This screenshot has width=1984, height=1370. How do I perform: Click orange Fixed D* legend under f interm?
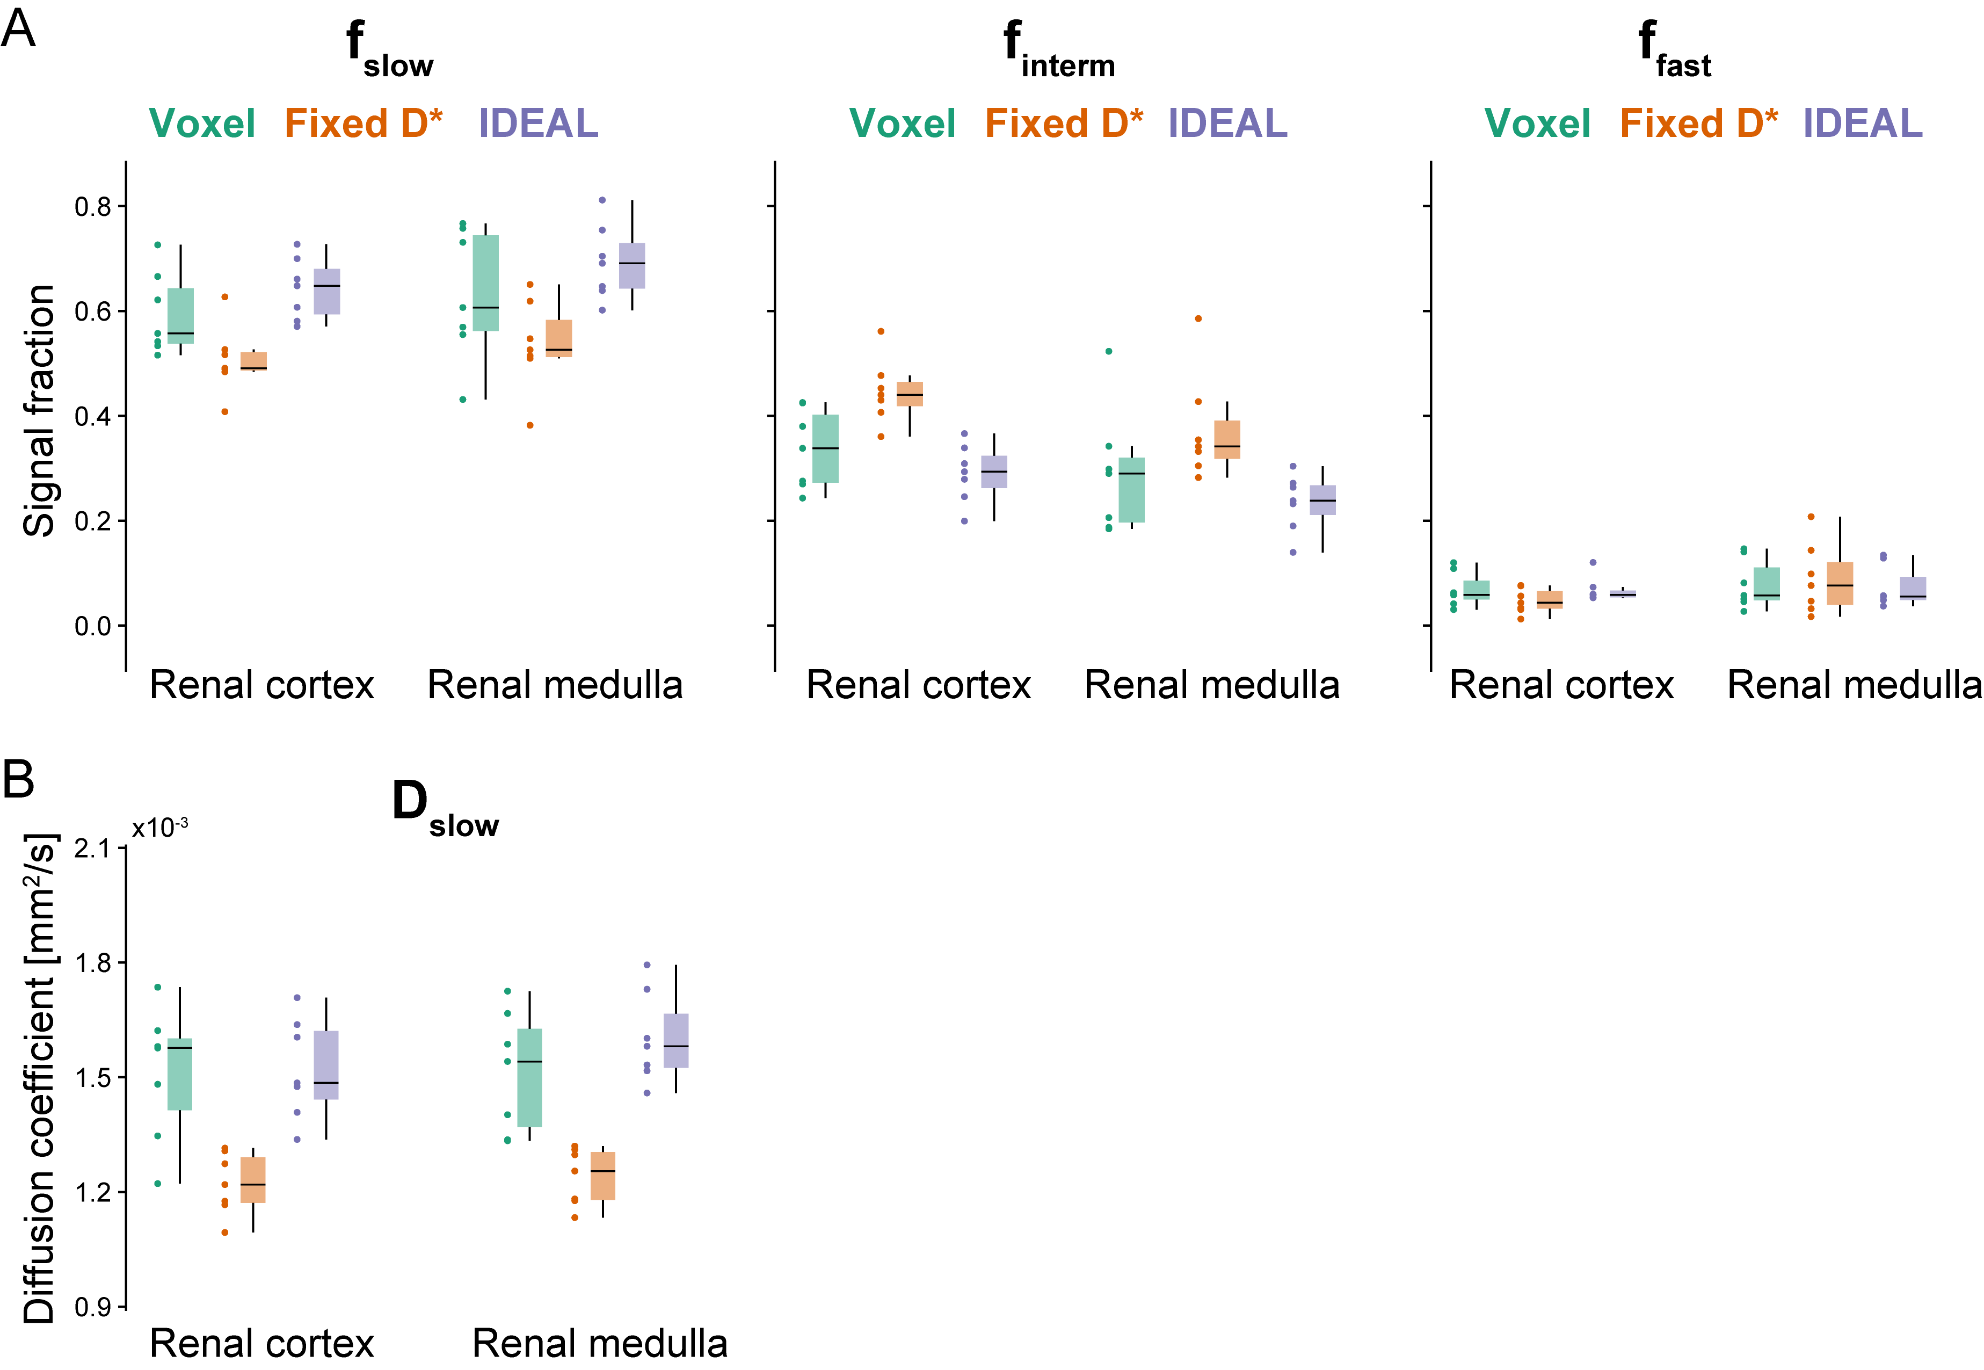1064,124
